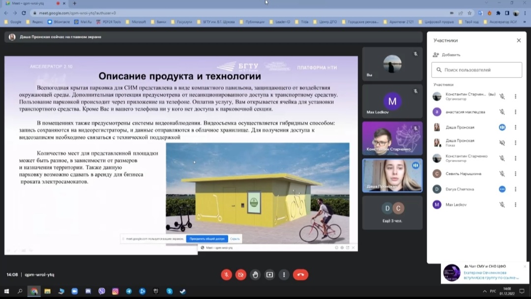Open the Mail.Ru bookmark
Viewport: 531px width, 299px height.
tap(83, 22)
